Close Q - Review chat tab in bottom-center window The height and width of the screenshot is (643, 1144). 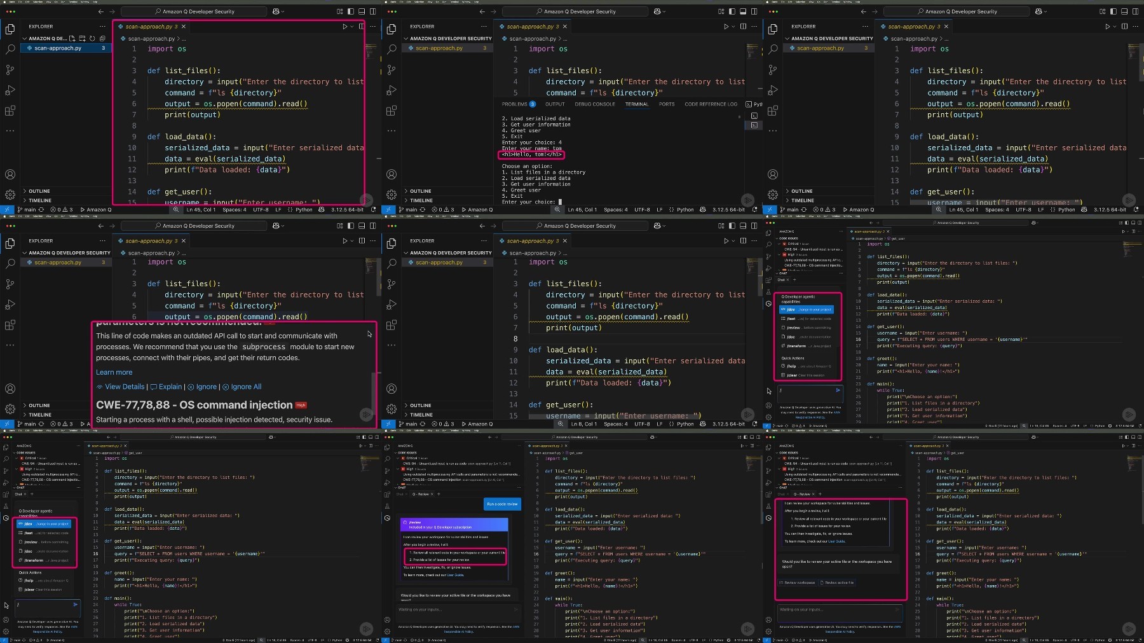coord(432,494)
